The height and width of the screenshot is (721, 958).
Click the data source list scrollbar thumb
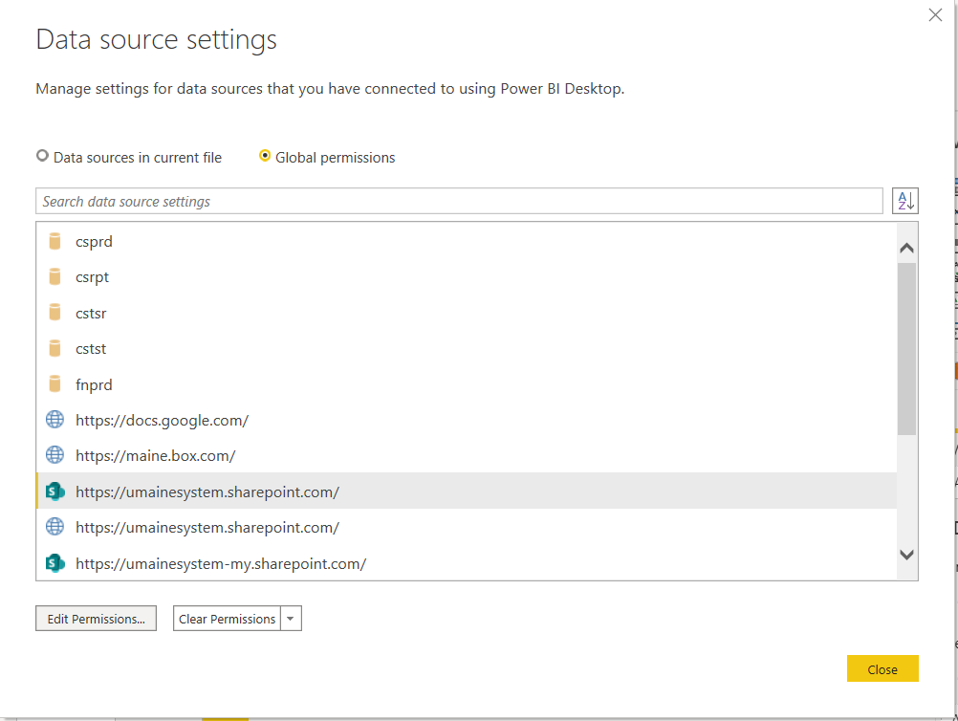coord(906,349)
